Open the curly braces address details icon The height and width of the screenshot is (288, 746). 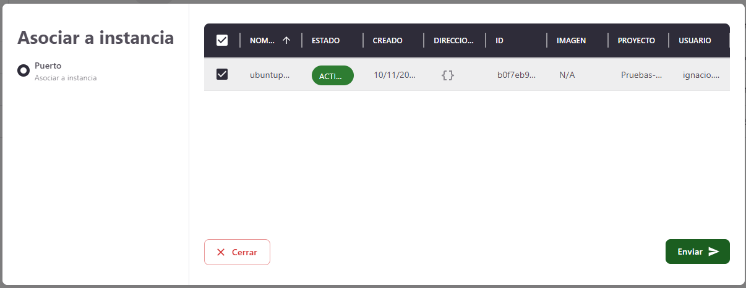tap(448, 75)
